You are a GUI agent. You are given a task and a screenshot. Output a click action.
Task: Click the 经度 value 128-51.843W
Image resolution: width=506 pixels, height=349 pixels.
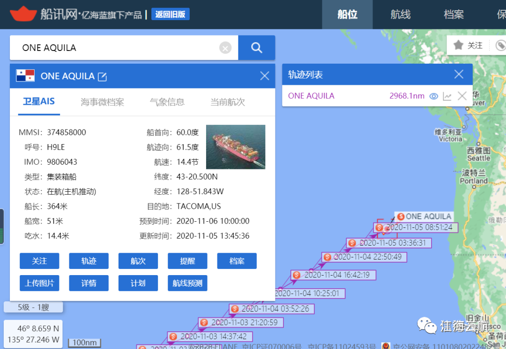click(x=200, y=191)
